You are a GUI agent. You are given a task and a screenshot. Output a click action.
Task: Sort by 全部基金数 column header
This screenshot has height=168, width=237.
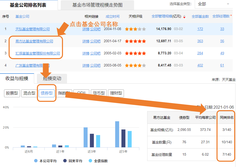pyautogui.click(x=200, y=16)
